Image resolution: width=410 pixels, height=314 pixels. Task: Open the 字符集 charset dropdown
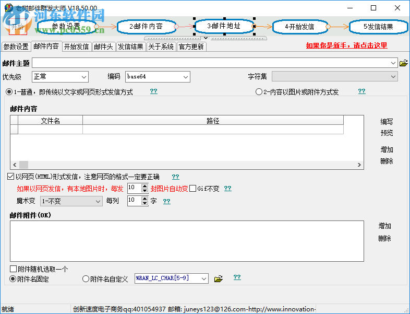pos(335,76)
